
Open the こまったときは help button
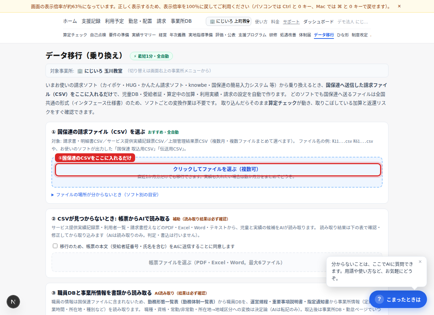[x=398, y=299]
